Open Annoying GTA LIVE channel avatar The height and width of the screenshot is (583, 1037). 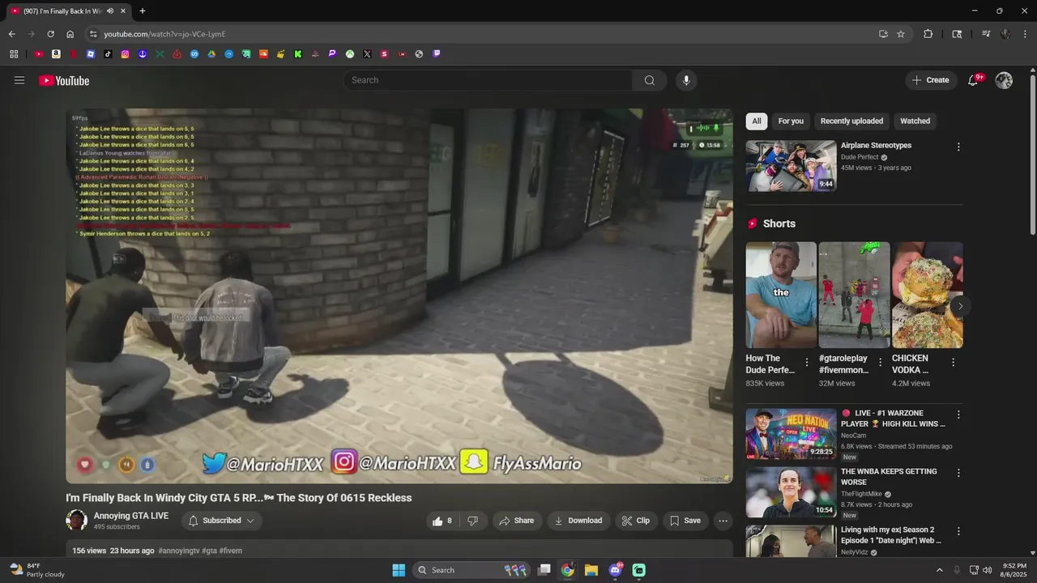click(76, 521)
